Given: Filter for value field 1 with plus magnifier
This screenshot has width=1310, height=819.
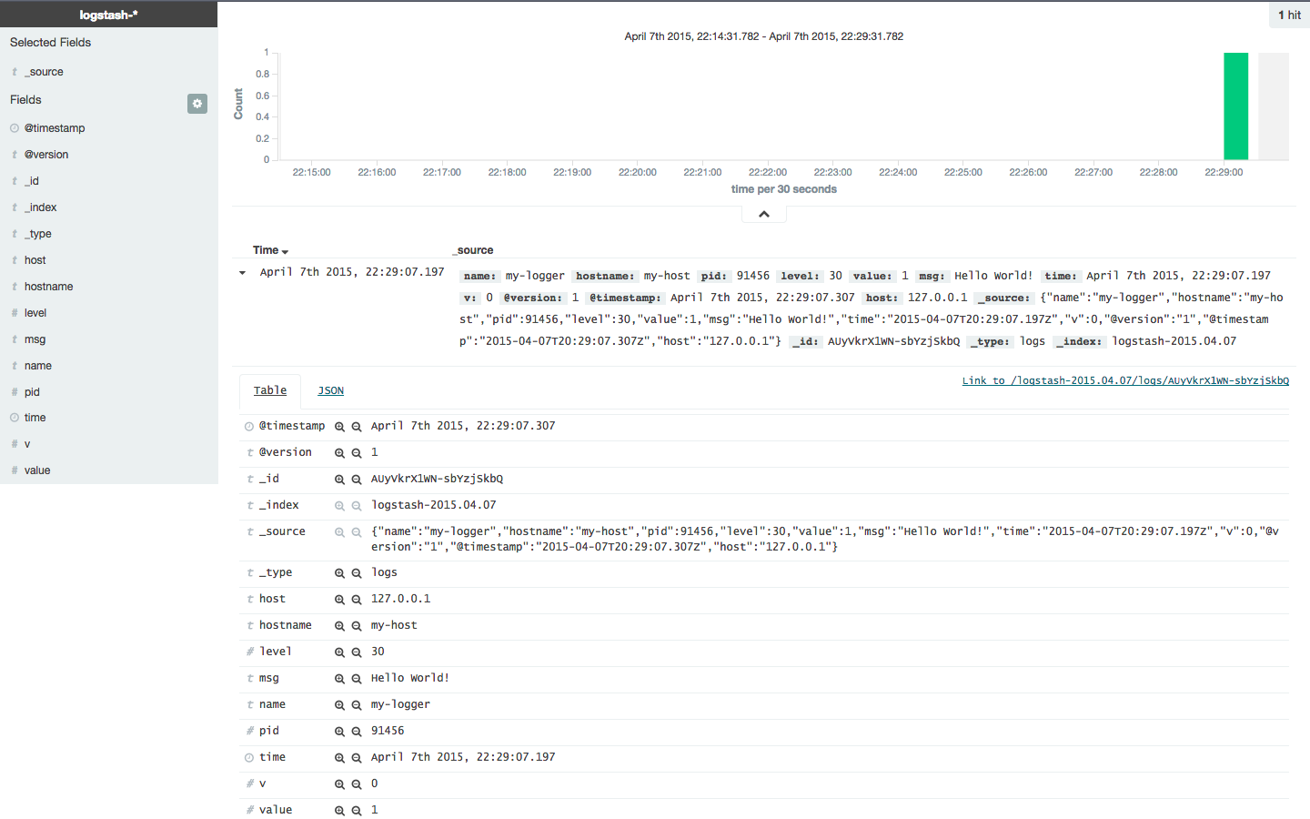Looking at the screenshot, I should [339, 811].
